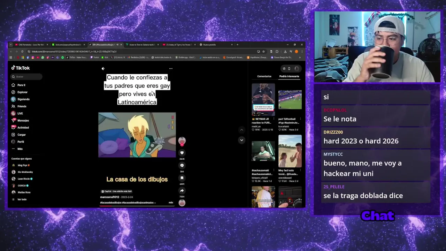
Task: Expand the caption with más
Action: pyautogui.click(x=171, y=203)
